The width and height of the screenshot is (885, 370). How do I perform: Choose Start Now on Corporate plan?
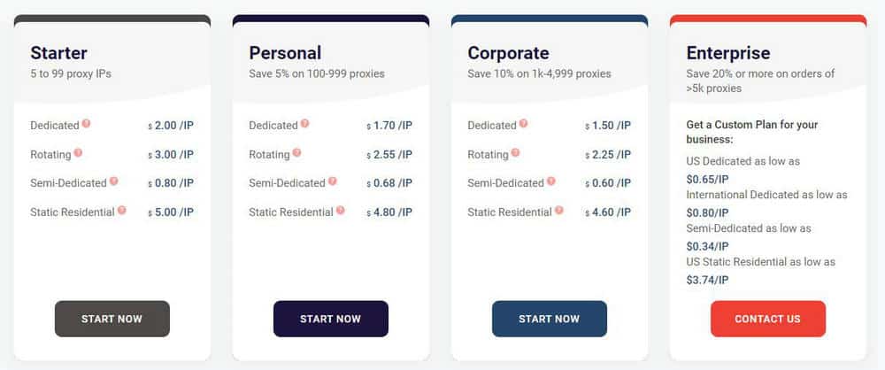pyautogui.click(x=550, y=319)
